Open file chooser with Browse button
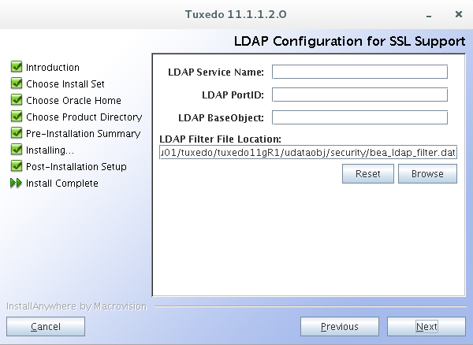The height and width of the screenshot is (345, 473). click(x=427, y=173)
